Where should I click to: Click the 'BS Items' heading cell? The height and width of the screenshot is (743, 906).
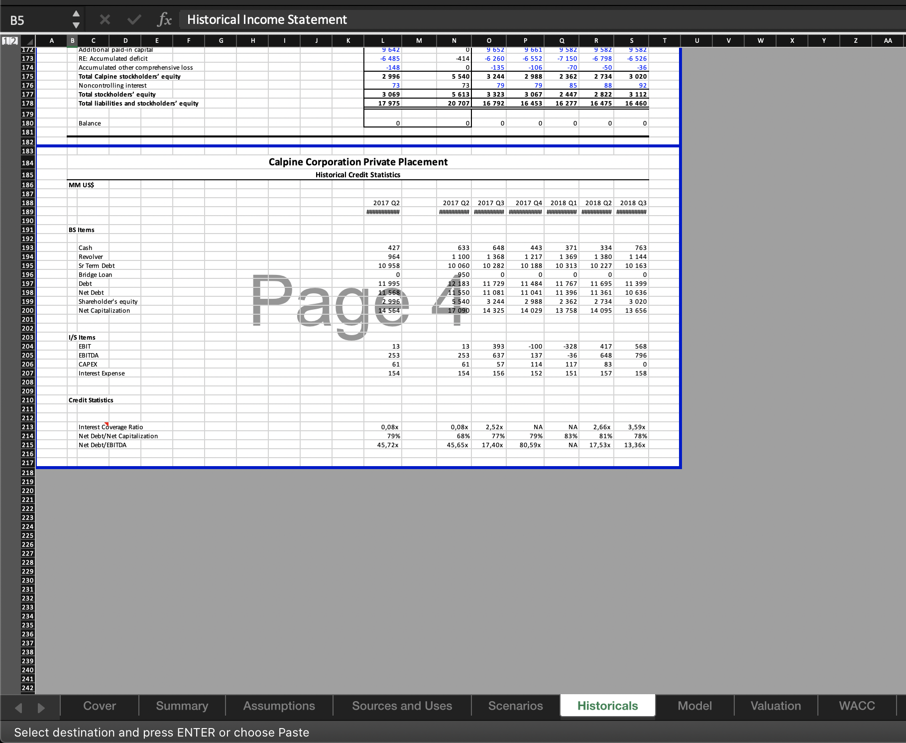tap(81, 230)
